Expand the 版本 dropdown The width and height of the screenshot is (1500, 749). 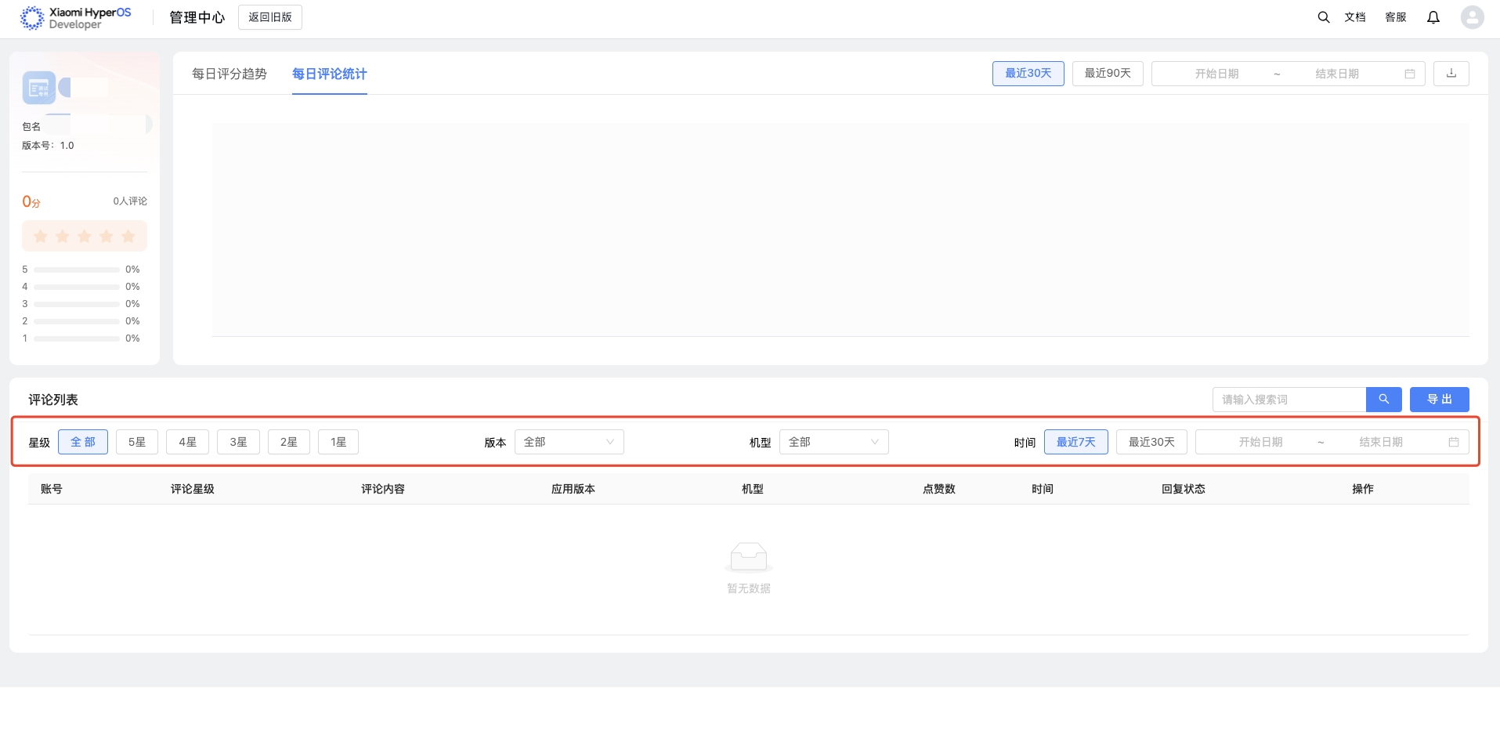[x=569, y=442]
